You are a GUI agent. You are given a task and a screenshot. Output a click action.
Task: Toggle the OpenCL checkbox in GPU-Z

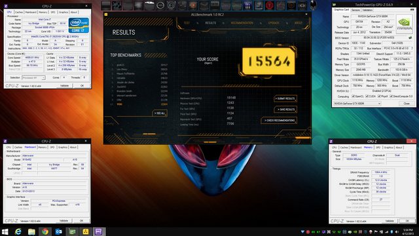pyautogui.click(x=354, y=96)
